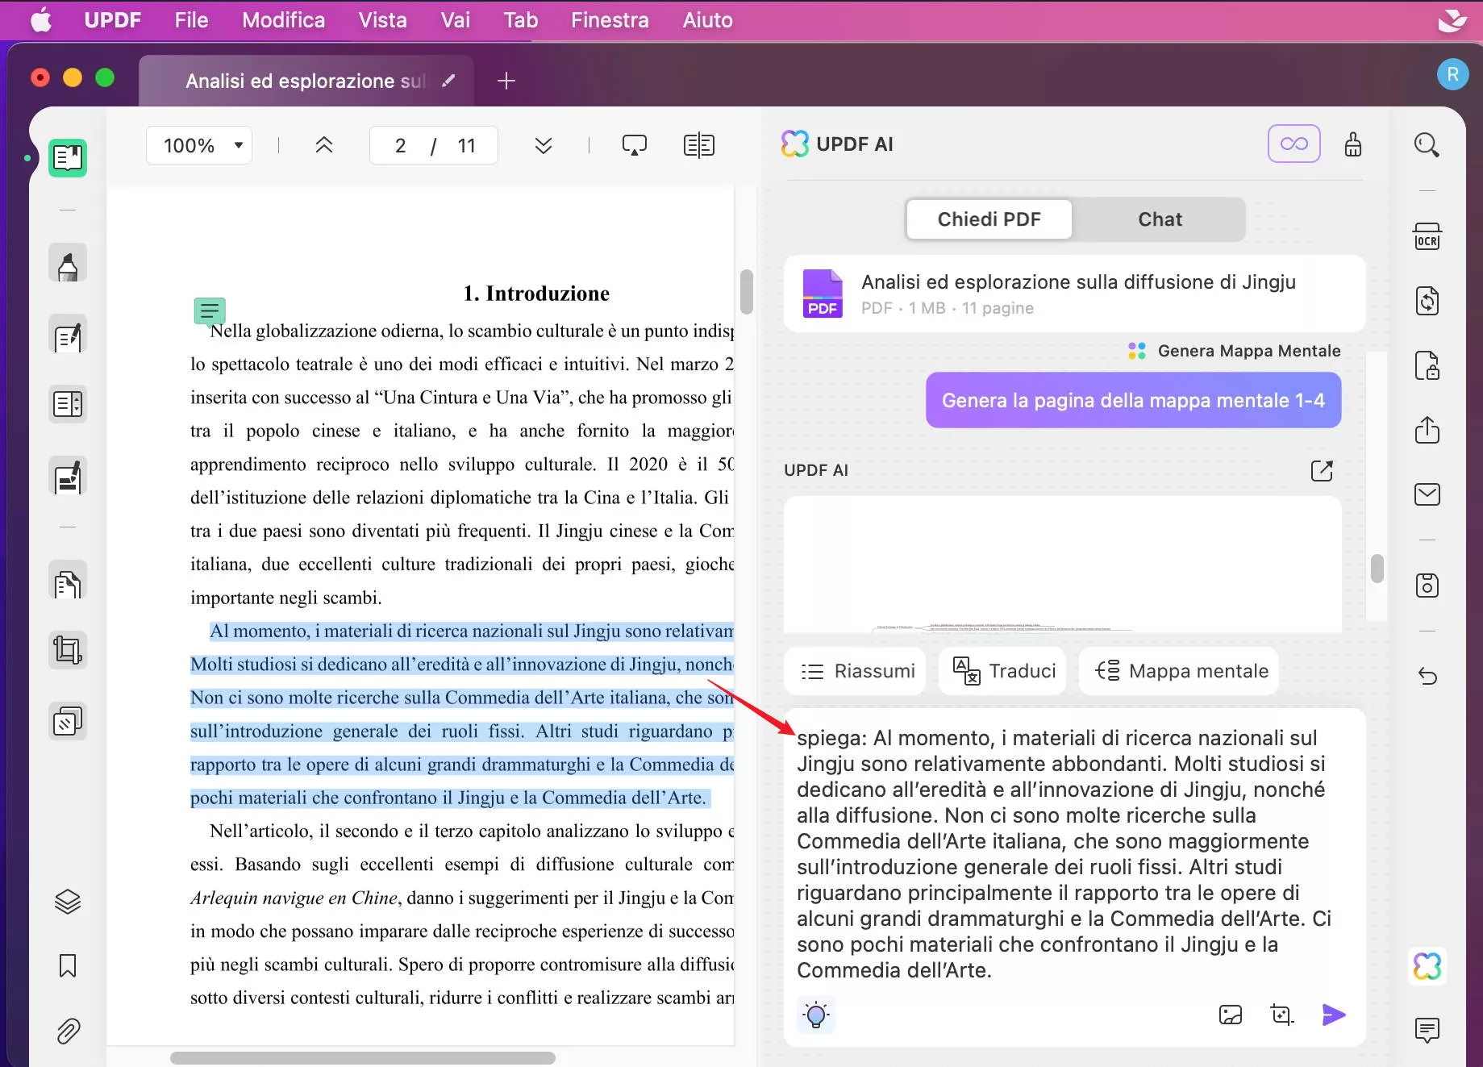Image resolution: width=1483 pixels, height=1067 pixels.
Task: Click the Riassumi button
Action: (x=856, y=671)
